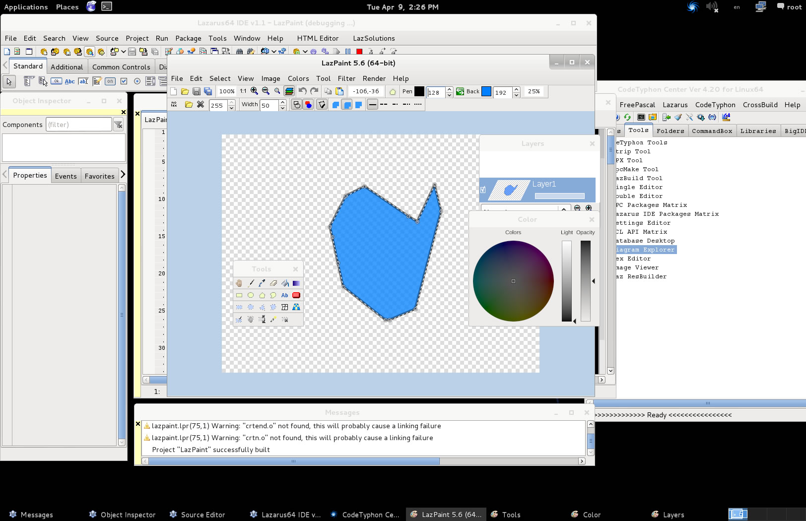
Task: Select the Rectangle shape tool
Action: 239,295
